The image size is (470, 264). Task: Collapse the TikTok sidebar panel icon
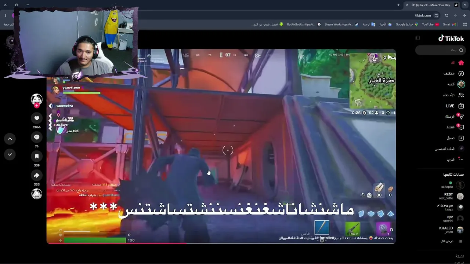coord(417,38)
